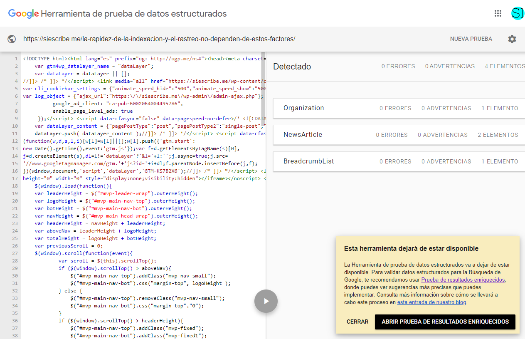Click the 'var previousScroll = 0;' code line

pos(69,246)
